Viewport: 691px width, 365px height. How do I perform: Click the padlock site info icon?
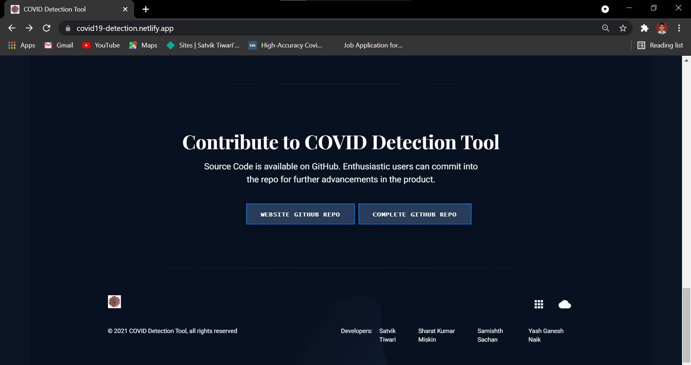tap(68, 28)
